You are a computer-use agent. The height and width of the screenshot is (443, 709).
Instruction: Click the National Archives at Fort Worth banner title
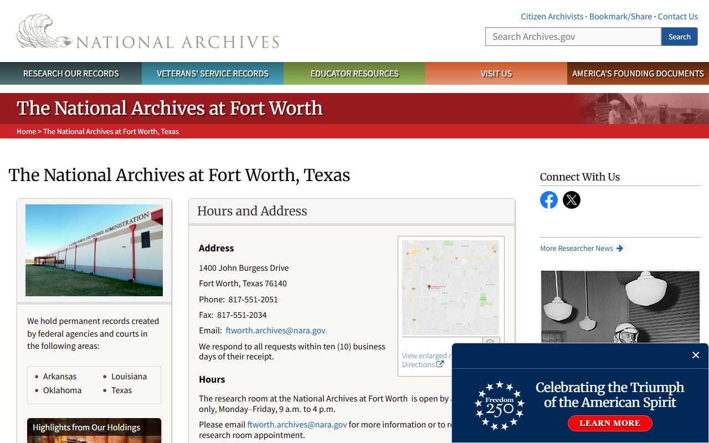click(169, 108)
